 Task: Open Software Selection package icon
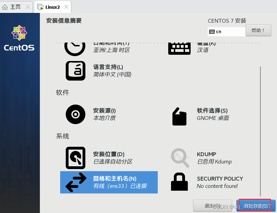point(179,116)
